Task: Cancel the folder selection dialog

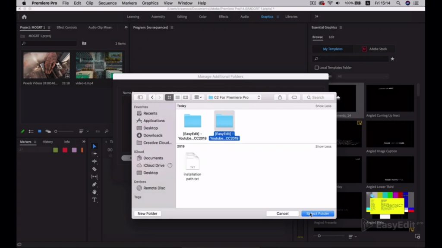Action: point(282,214)
